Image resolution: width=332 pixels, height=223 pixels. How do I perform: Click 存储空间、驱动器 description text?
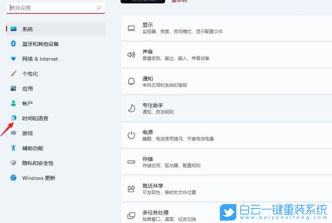click(x=171, y=166)
